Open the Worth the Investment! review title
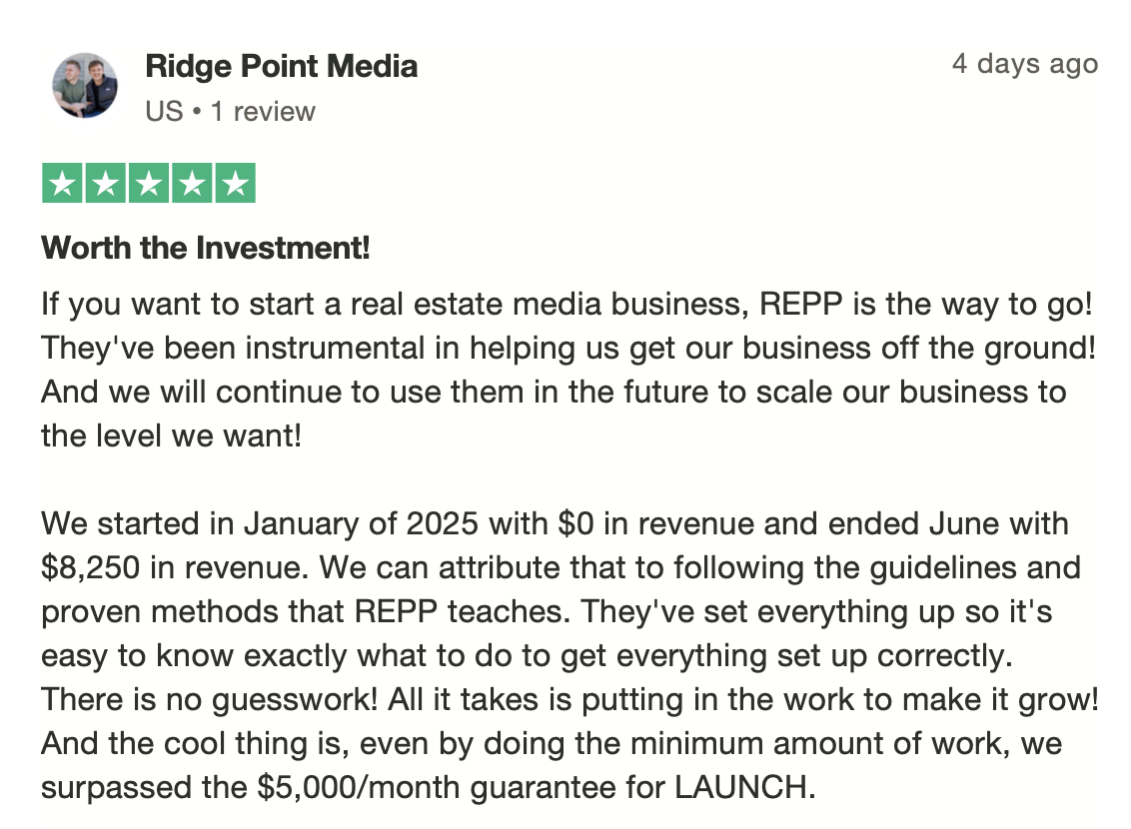 (206, 248)
